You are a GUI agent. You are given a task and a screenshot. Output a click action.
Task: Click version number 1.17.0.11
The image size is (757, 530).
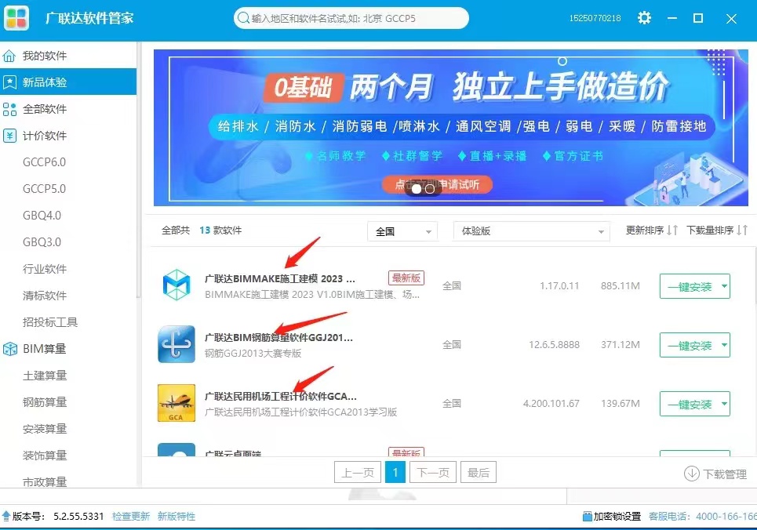[x=559, y=285]
